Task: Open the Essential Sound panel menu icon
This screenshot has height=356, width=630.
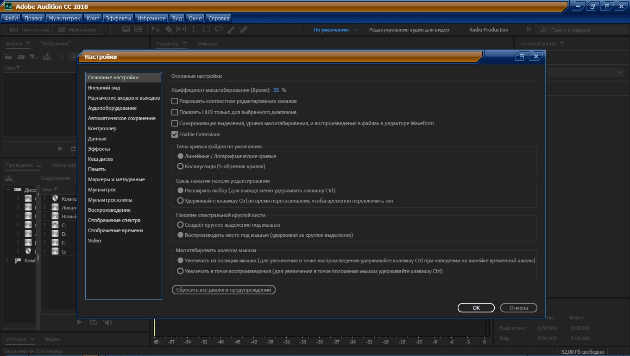Action: click(562, 44)
